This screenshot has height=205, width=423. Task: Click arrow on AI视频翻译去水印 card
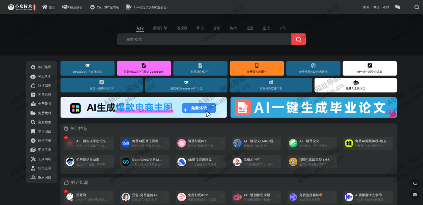coord(390,197)
